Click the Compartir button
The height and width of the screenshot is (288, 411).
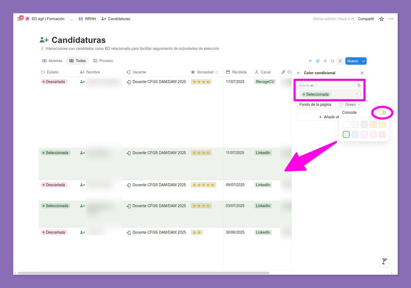pos(366,19)
